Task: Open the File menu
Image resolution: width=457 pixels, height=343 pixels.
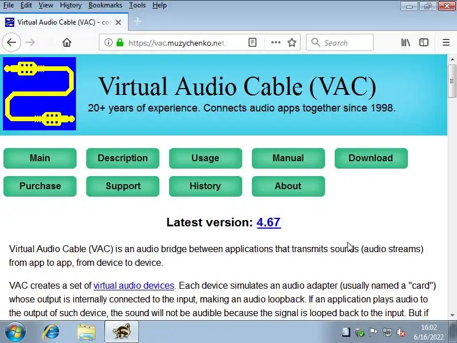Action: click(9, 5)
